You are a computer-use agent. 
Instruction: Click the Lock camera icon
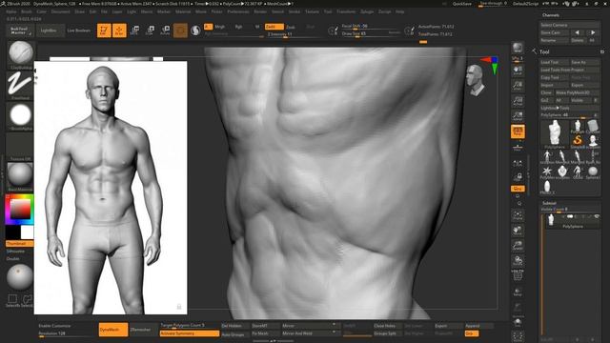[518, 177]
